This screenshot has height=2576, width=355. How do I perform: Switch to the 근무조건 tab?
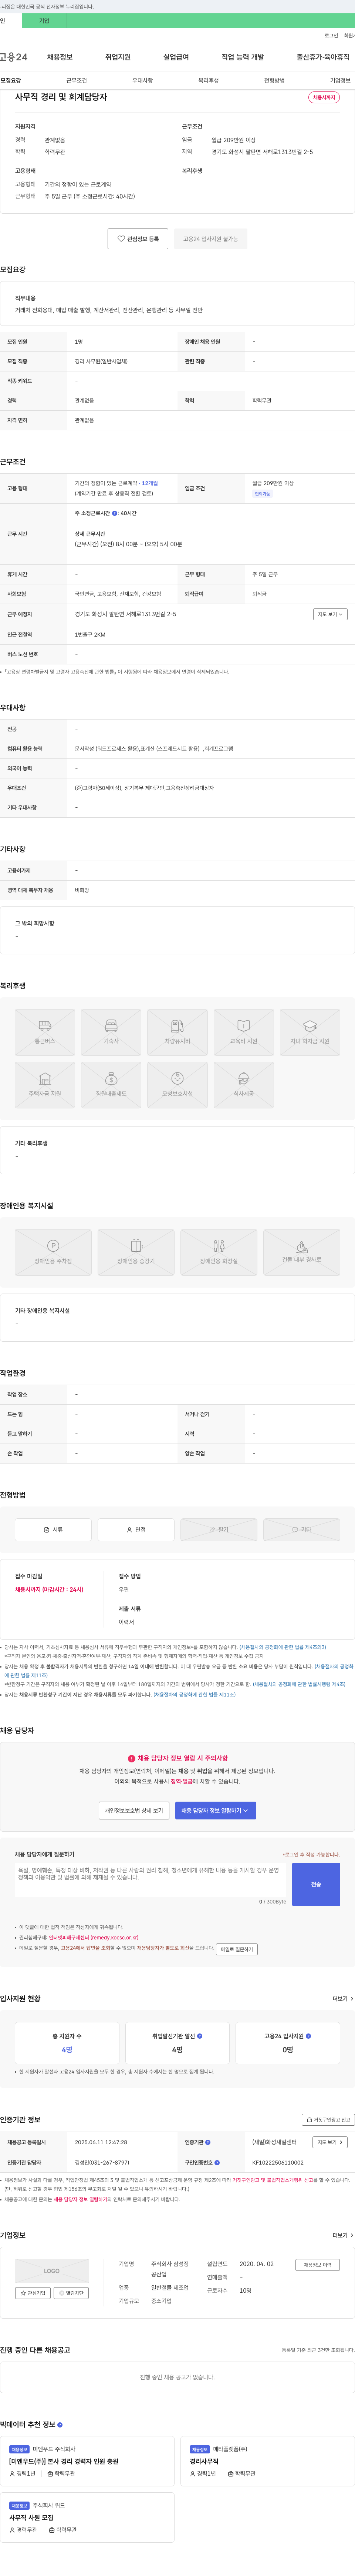click(77, 80)
